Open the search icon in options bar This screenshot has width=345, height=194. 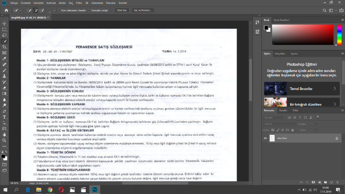(x=324, y=10)
